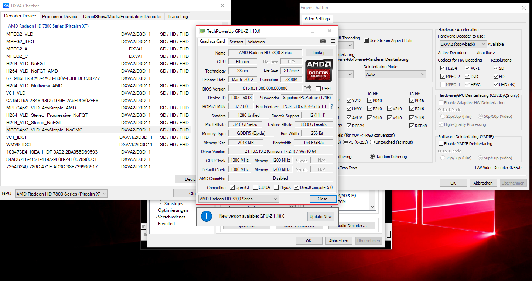Viewport: 532px width, 281px height.
Task: Select the Graphics Card tab
Action: (x=212, y=41)
